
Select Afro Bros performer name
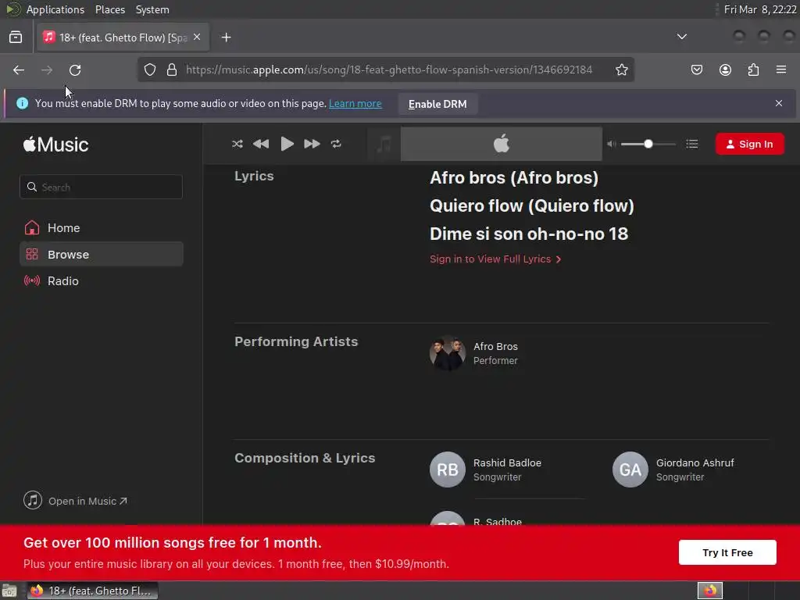click(495, 346)
